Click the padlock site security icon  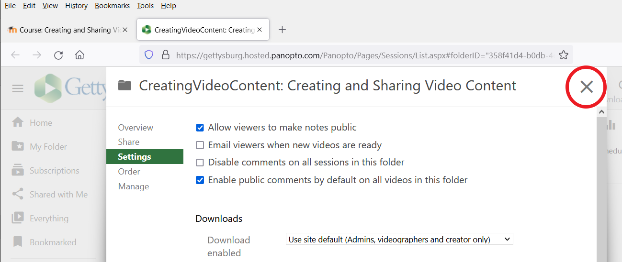[166, 55]
